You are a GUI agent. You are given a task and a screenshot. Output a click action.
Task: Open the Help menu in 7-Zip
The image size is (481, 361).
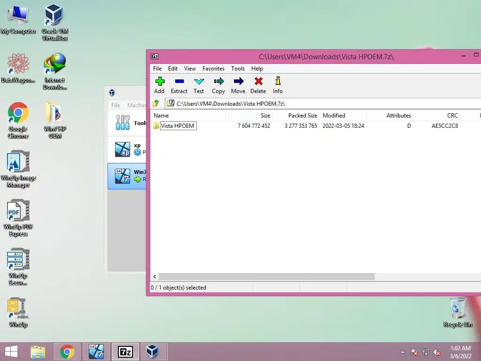pyautogui.click(x=257, y=69)
